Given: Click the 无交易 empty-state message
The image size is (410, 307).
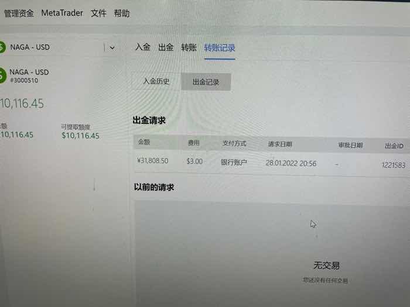Looking at the screenshot, I should (x=326, y=265).
